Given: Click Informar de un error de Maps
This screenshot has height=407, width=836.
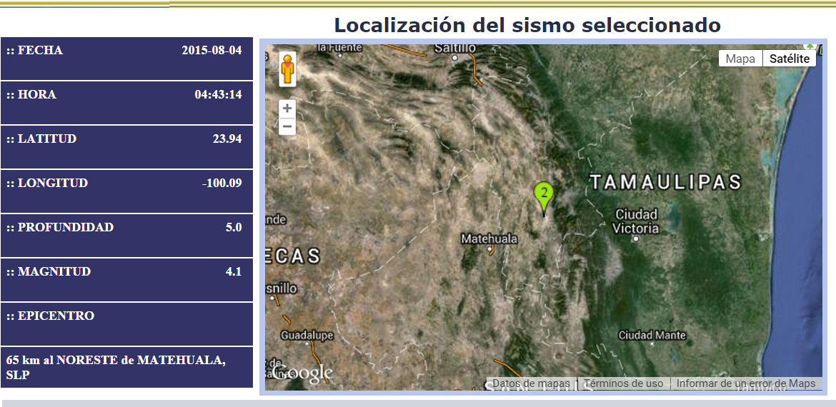Looking at the screenshot, I should (x=746, y=383).
